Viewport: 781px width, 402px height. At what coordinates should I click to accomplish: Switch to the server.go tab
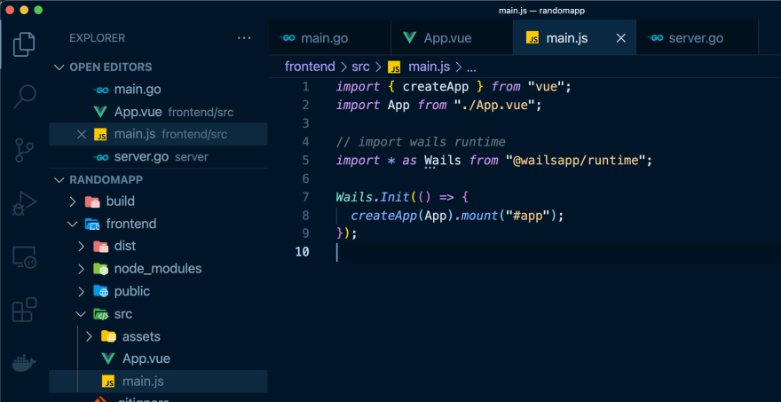pos(698,38)
